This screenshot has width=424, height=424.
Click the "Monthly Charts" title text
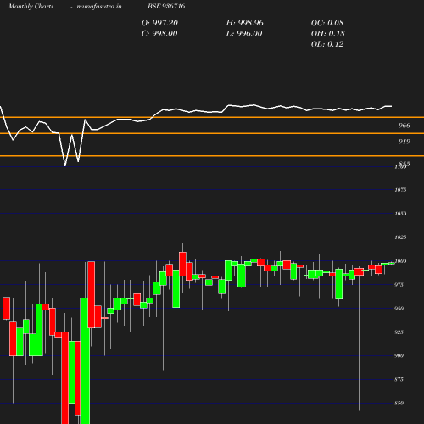[x=31, y=6]
